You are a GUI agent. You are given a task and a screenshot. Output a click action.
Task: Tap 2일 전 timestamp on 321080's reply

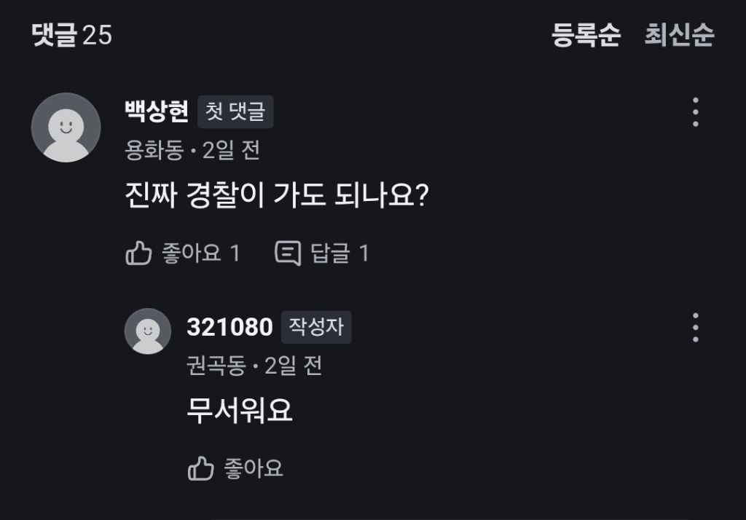coord(293,366)
